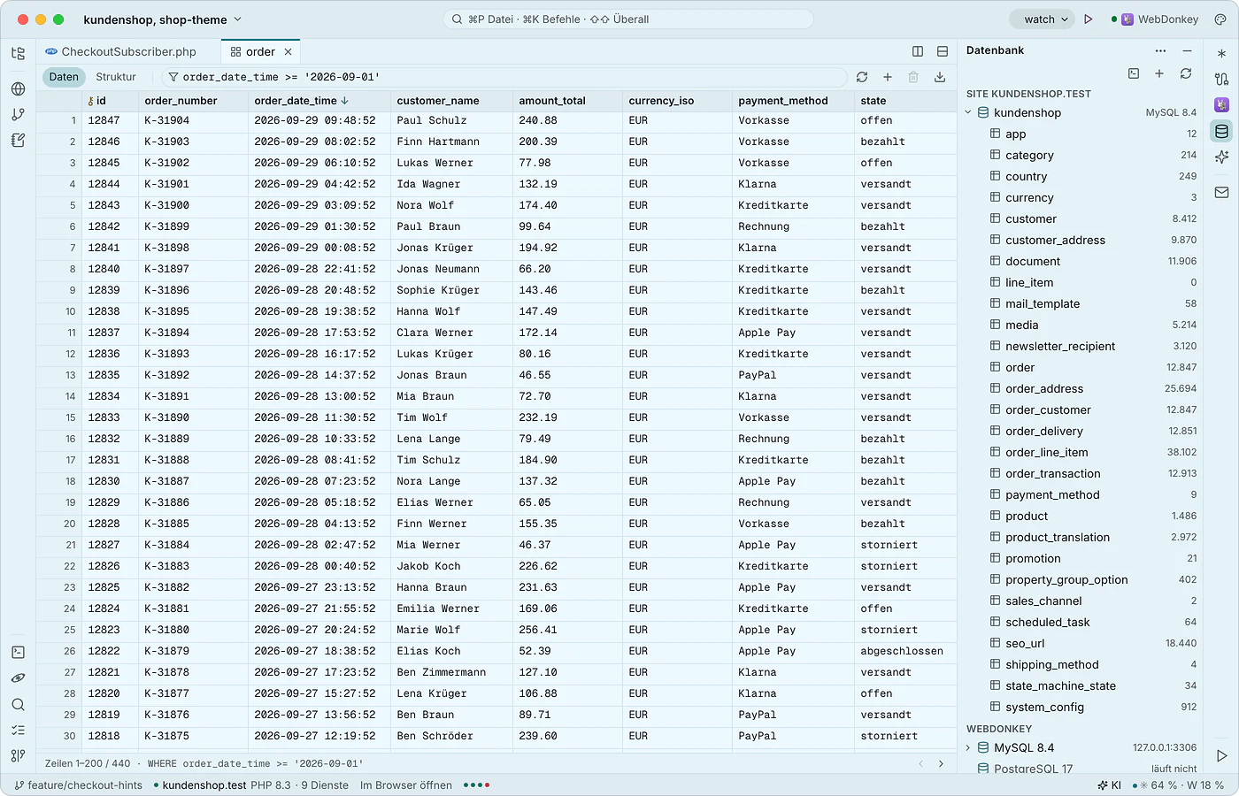Select the order_line_item table
This screenshot has width=1239, height=796.
[1046, 452]
